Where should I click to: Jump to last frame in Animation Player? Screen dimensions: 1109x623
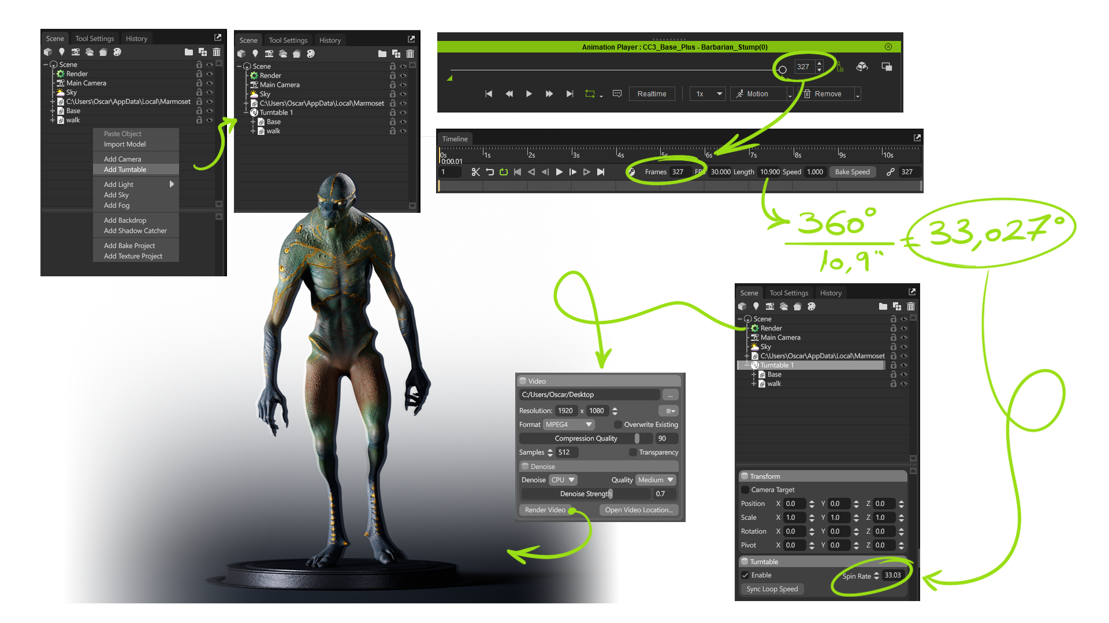[x=570, y=93]
